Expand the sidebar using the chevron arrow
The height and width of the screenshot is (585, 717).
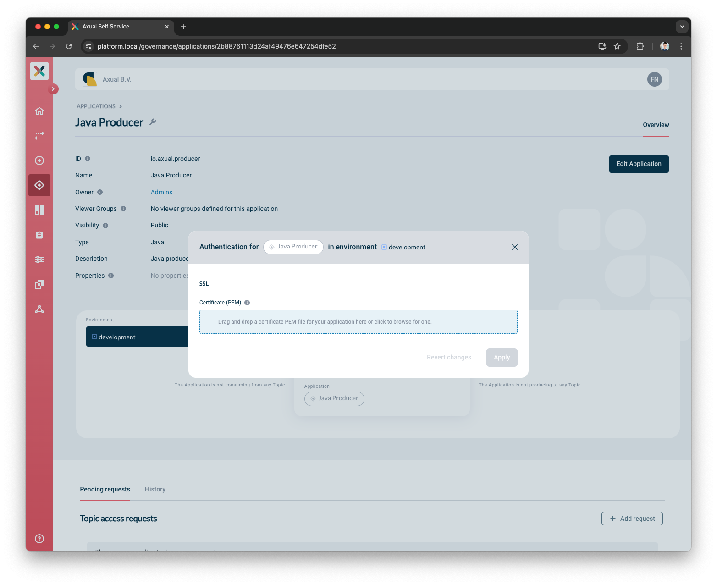pos(53,89)
